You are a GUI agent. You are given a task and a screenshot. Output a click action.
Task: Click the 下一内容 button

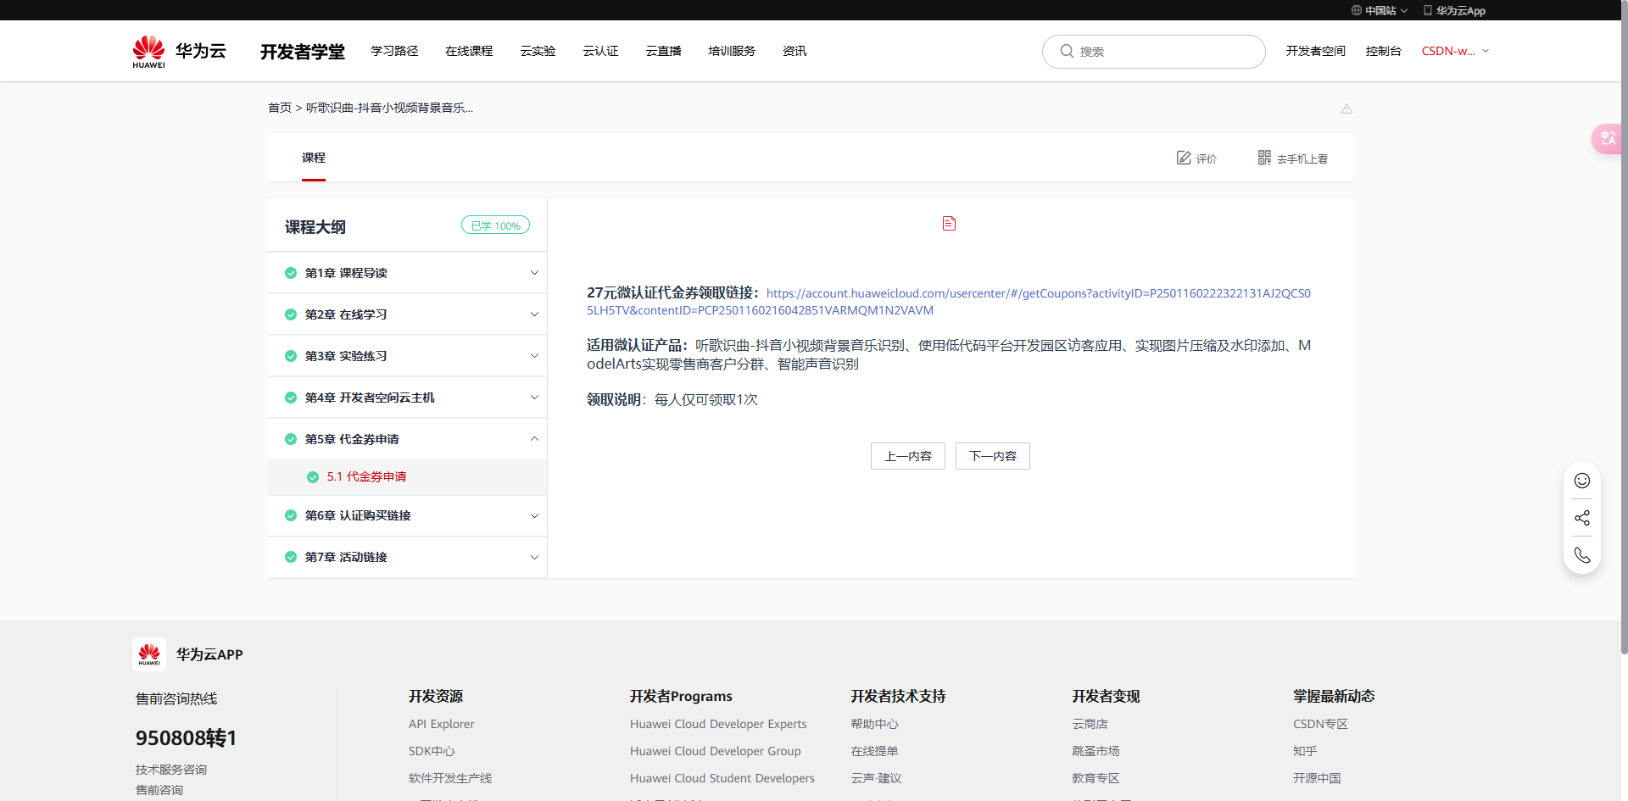(x=992, y=456)
